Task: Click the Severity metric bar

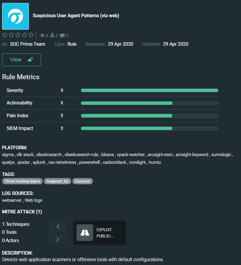Action: coord(149,91)
